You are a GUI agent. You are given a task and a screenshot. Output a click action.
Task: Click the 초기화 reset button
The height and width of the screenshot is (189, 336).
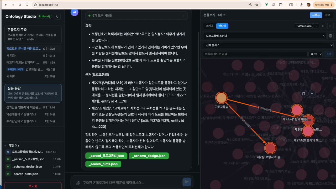click(x=33, y=186)
